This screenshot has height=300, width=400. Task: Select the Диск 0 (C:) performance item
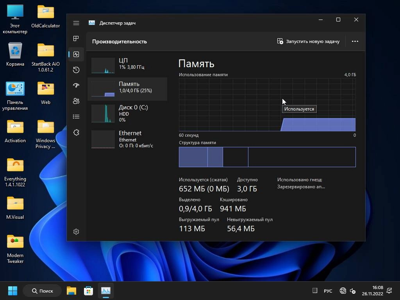click(x=127, y=114)
